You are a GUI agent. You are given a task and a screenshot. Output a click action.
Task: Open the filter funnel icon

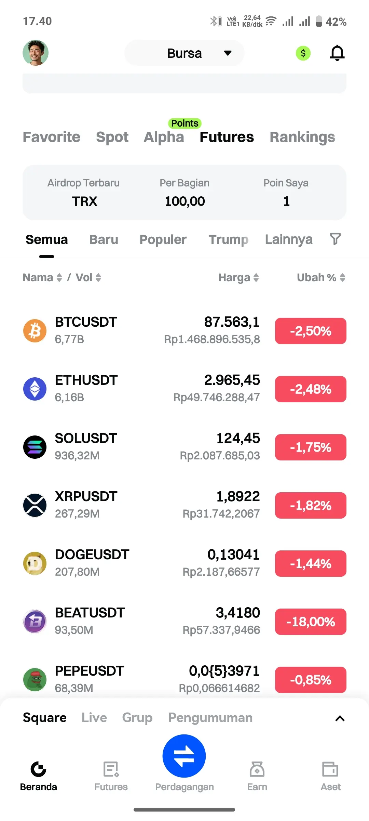pos(335,239)
